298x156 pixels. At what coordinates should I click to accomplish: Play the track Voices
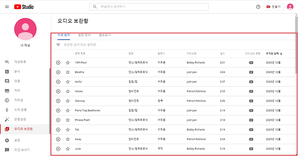[58, 91]
